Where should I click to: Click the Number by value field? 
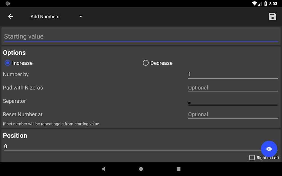[233, 75]
